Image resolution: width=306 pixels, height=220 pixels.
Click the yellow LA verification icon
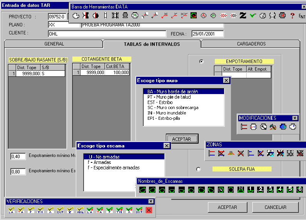11,210
